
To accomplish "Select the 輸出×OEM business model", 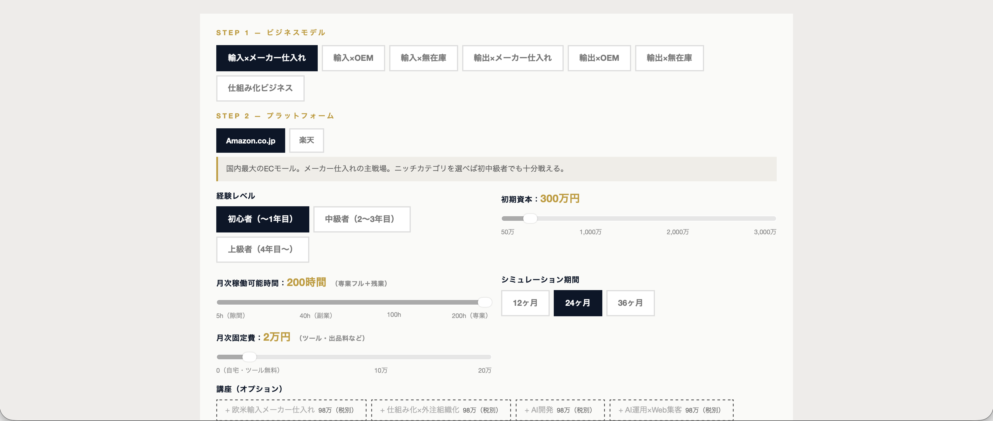I will tap(599, 58).
